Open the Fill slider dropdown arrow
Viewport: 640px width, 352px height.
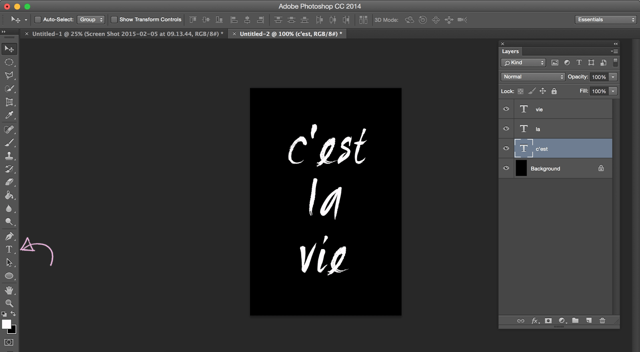click(613, 91)
